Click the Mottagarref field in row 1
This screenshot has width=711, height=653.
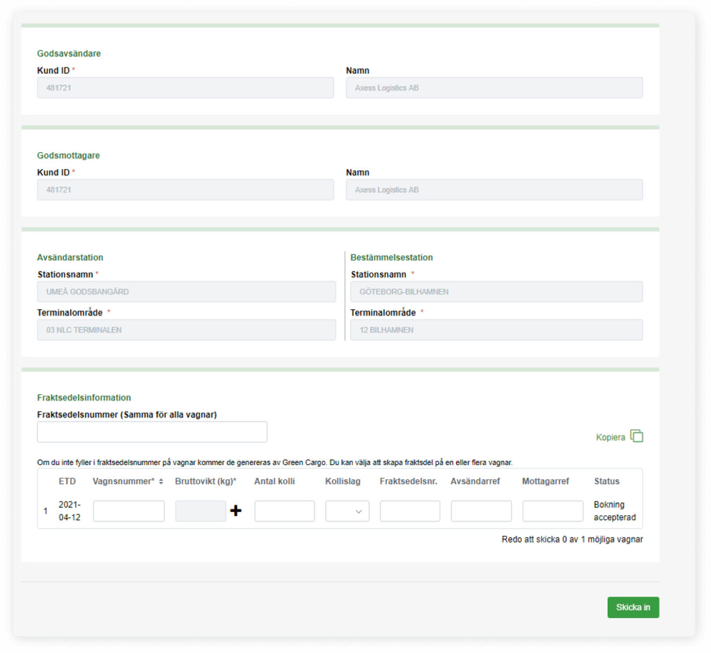[552, 511]
